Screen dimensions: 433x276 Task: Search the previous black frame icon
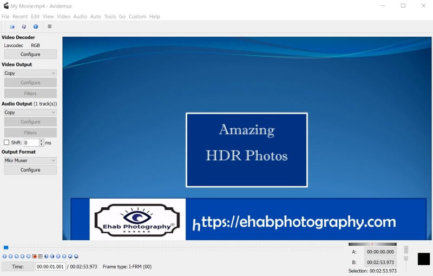tap(46, 257)
